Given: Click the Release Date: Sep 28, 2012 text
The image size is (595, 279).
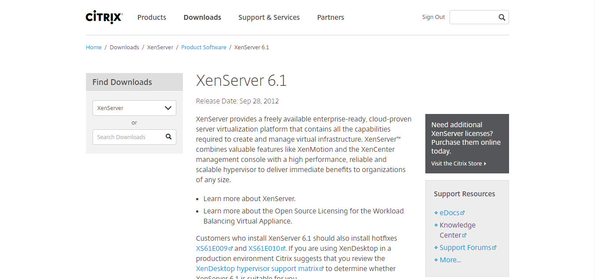Looking at the screenshot, I should point(238,101).
